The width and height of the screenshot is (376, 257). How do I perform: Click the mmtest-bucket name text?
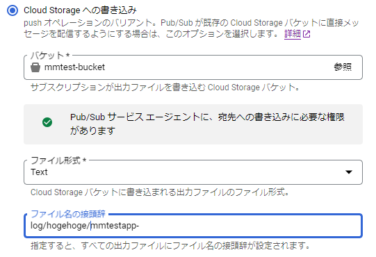[74, 67]
